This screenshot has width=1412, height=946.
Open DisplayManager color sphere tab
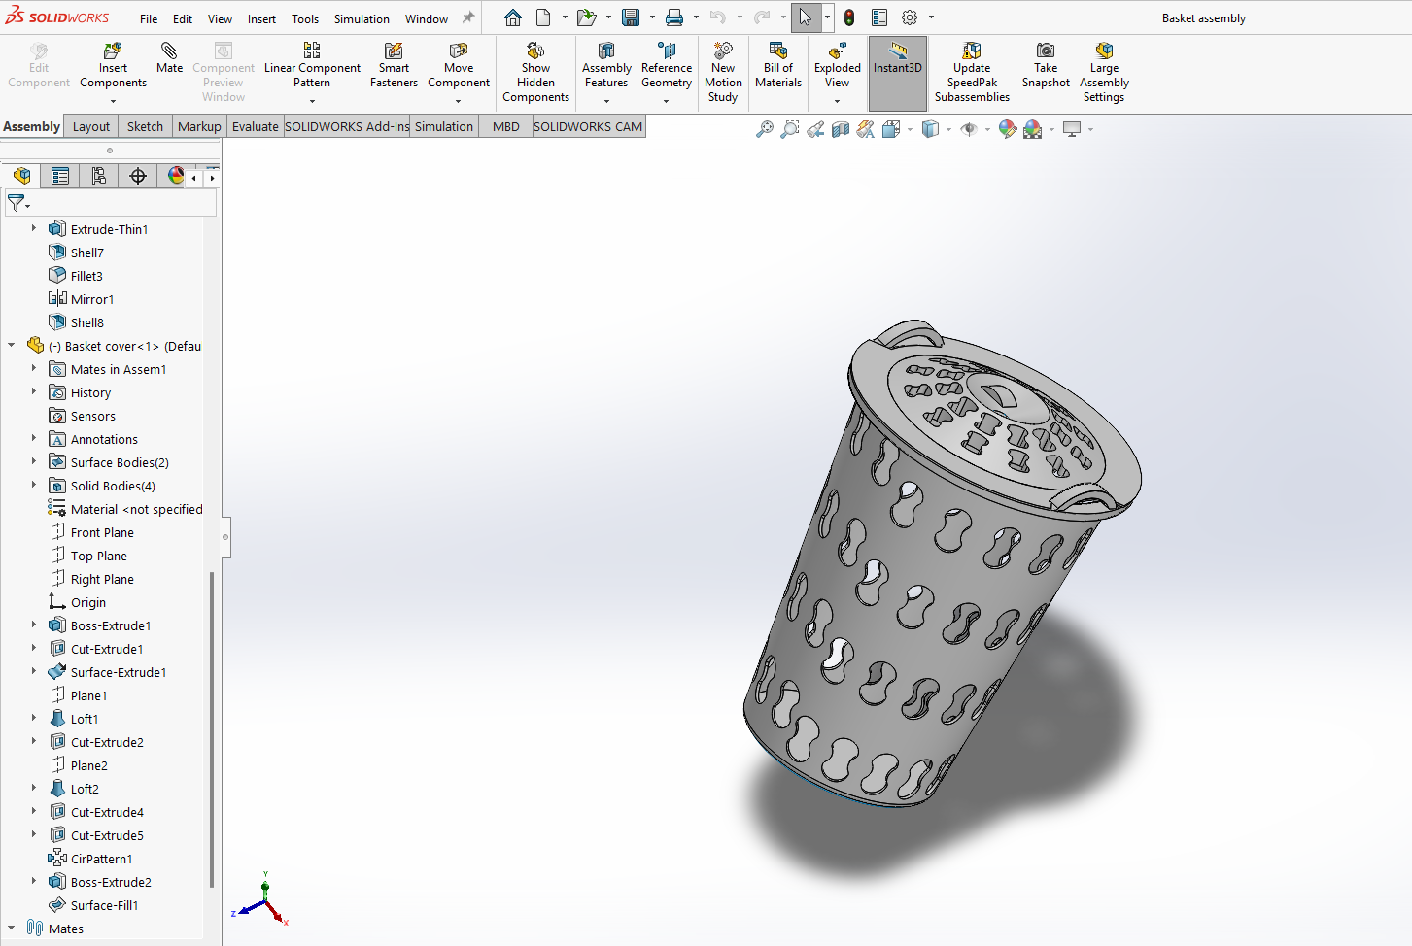pos(175,176)
